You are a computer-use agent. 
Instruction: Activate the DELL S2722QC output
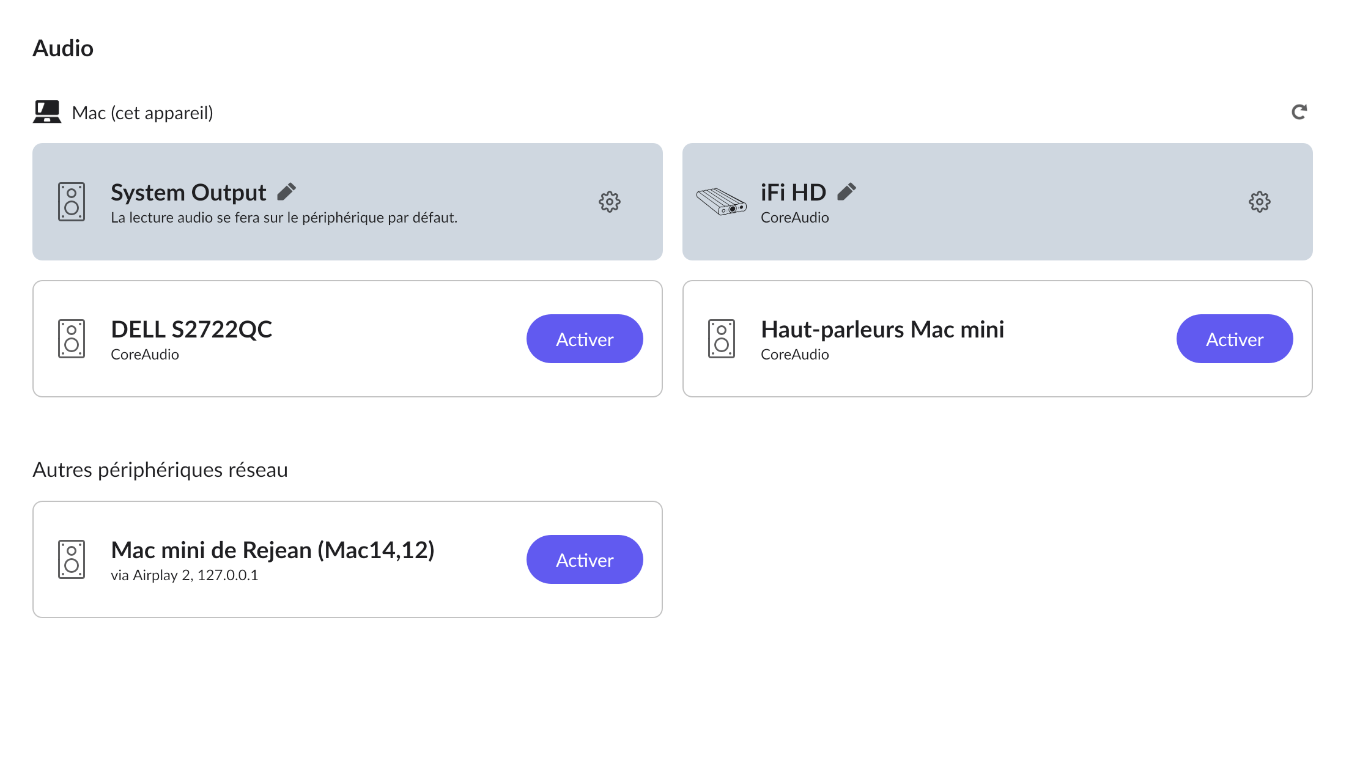585,339
